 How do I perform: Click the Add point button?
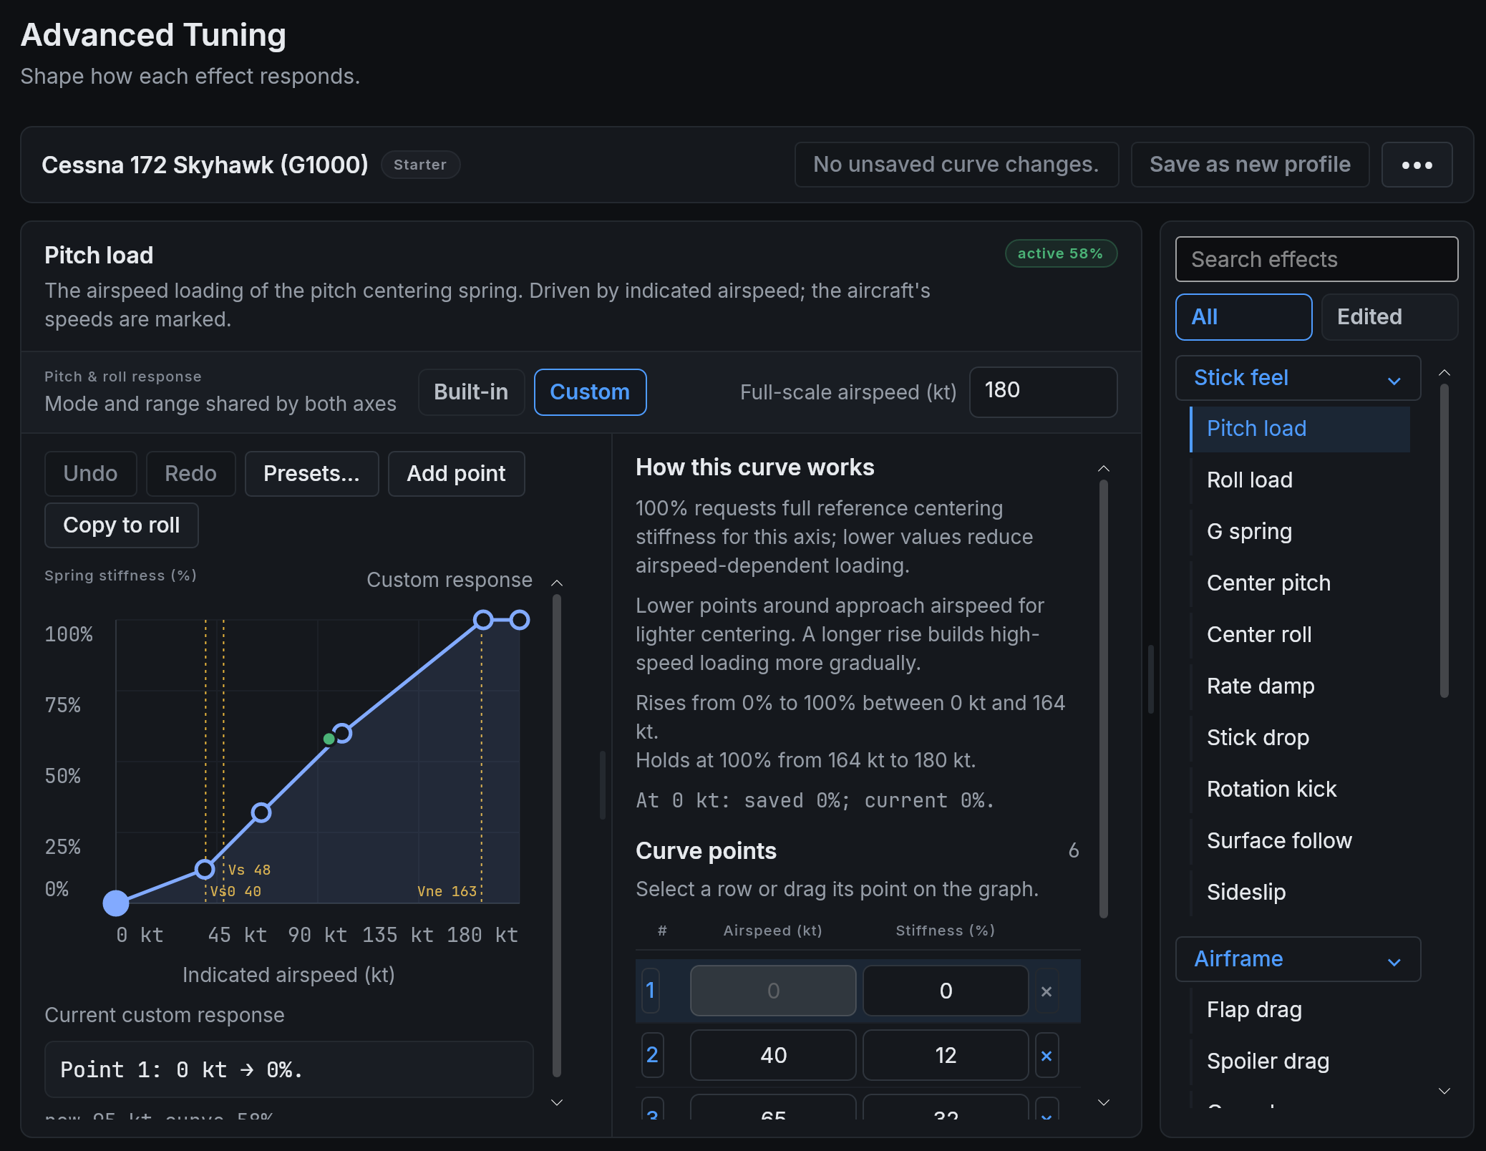456,474
